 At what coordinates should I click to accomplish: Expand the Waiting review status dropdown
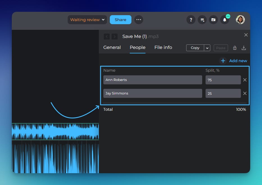(x=87, y=20)
